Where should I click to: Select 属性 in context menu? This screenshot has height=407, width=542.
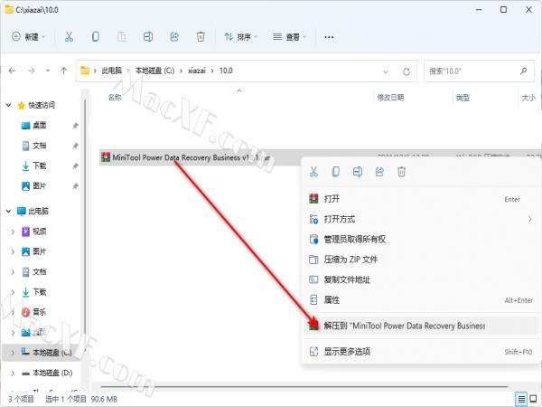[x=420, y=299]
